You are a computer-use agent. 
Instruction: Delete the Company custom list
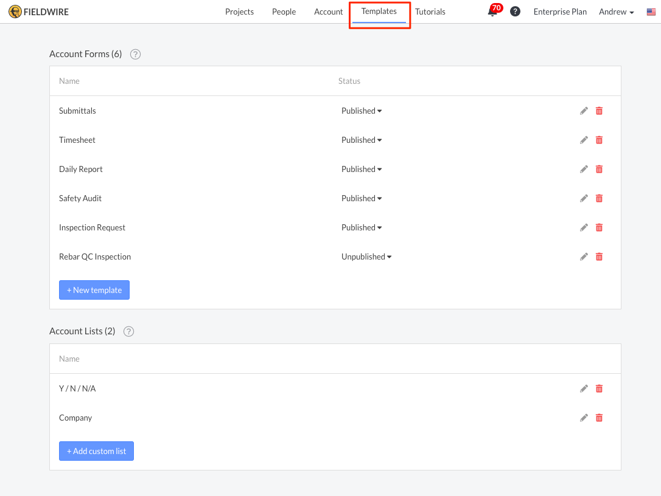[599, 418]
